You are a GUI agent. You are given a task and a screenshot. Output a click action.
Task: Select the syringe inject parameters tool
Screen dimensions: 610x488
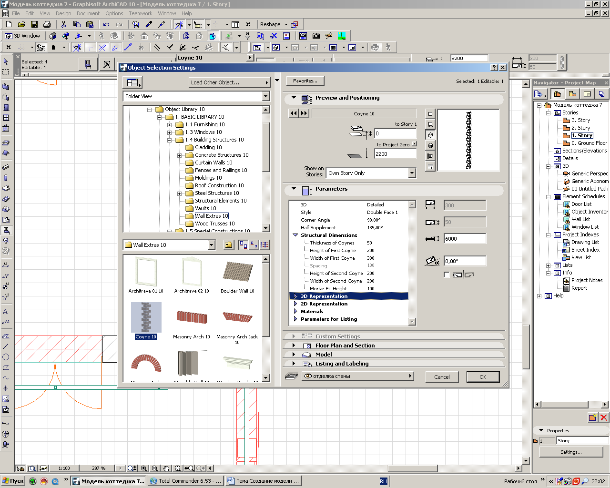tap(162, 24)
